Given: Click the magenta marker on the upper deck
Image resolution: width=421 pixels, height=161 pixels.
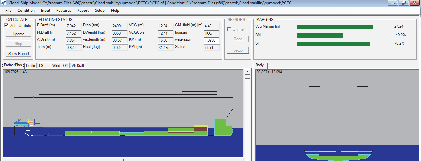Looking at the screenshot, I should coord(33,97).
